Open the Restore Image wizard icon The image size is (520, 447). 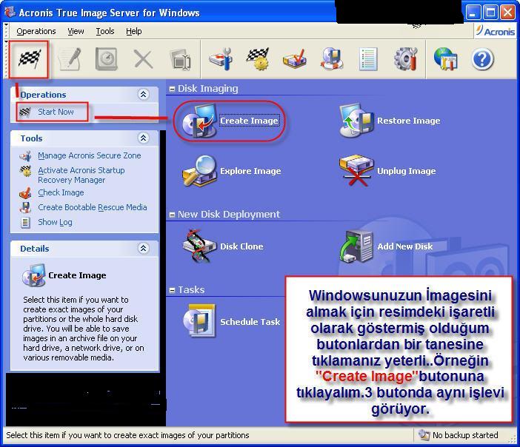[356, 121]
